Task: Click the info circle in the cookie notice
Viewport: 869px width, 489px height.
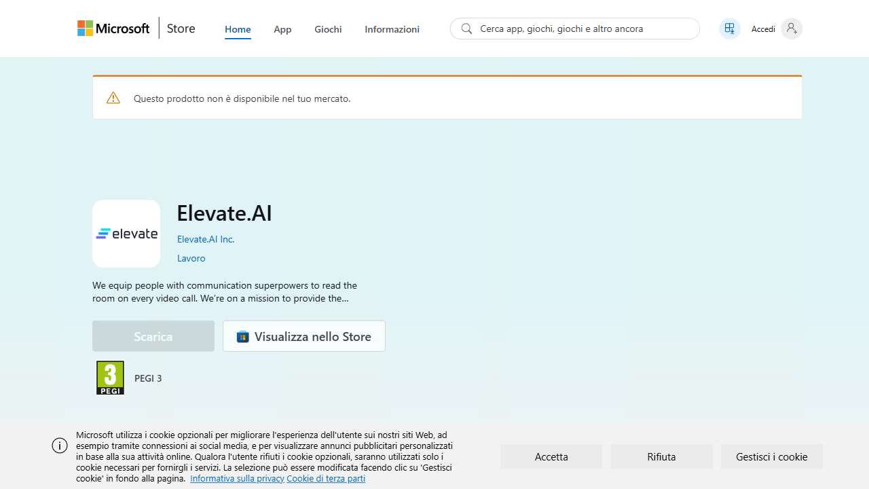Action: coord(59,446)
